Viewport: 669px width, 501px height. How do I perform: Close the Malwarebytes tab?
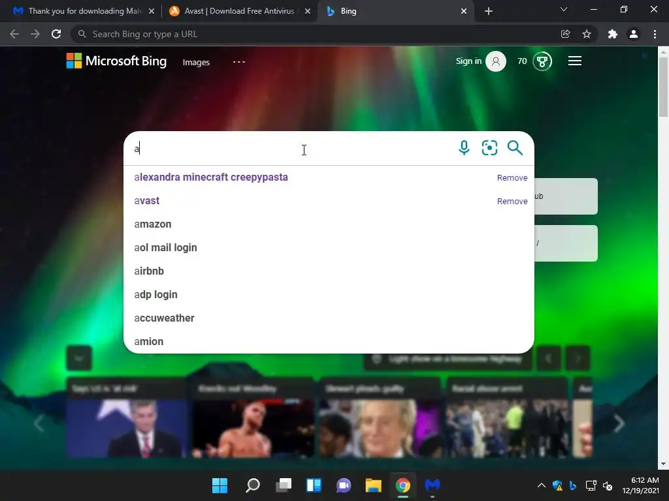pos(152,12)
